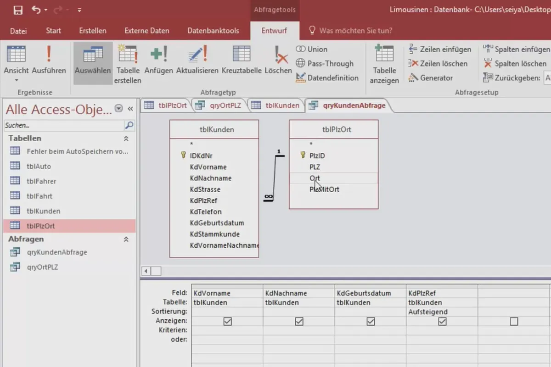Click the left arrow of the horizontal scrollbar
This screenshot has height=367, width=551.
146,271
